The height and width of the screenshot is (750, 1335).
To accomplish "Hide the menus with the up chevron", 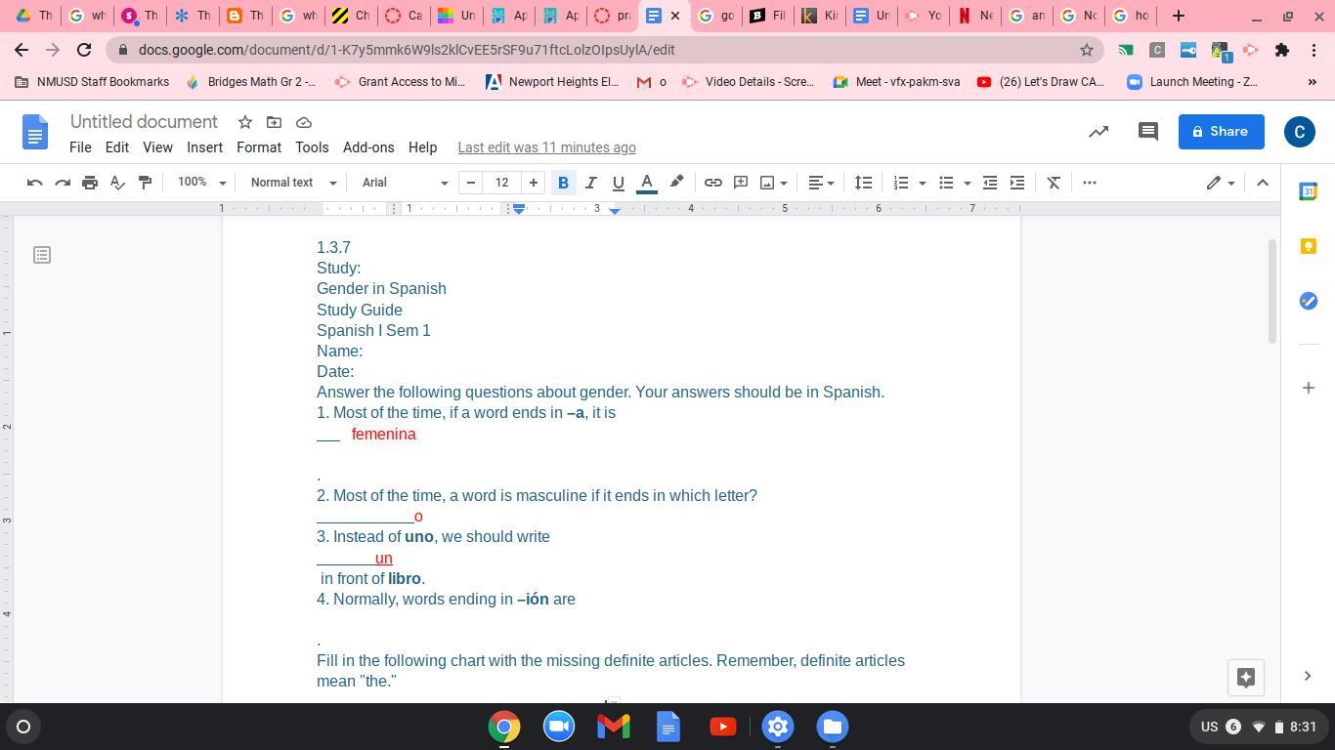I will (x=1263, y=183).
